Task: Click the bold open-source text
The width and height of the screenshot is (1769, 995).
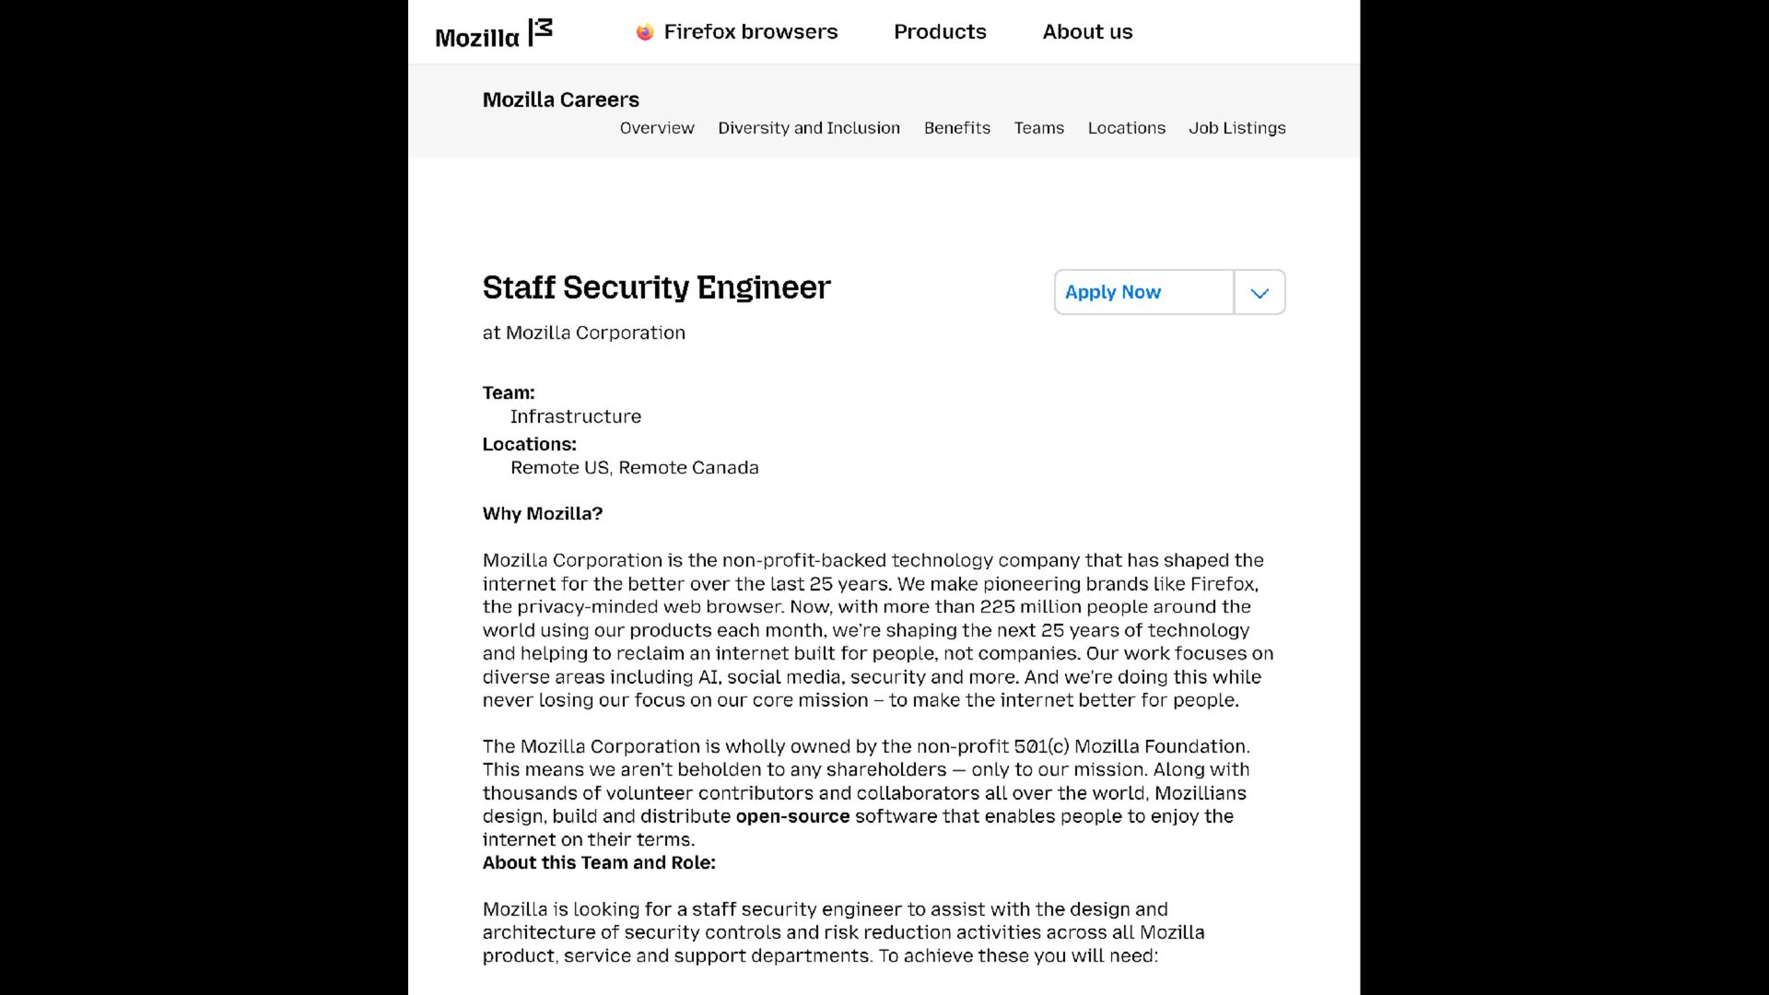Action: 792,816
